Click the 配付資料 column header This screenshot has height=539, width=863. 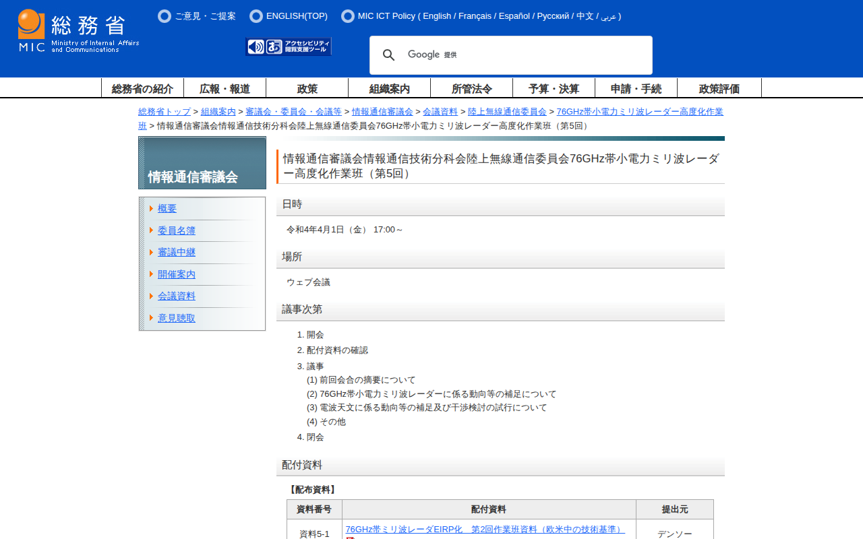(489, 509)
